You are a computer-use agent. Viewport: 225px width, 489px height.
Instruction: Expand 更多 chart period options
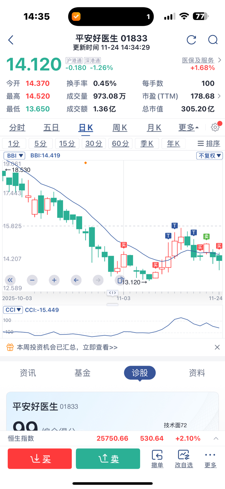click(188, 127)
